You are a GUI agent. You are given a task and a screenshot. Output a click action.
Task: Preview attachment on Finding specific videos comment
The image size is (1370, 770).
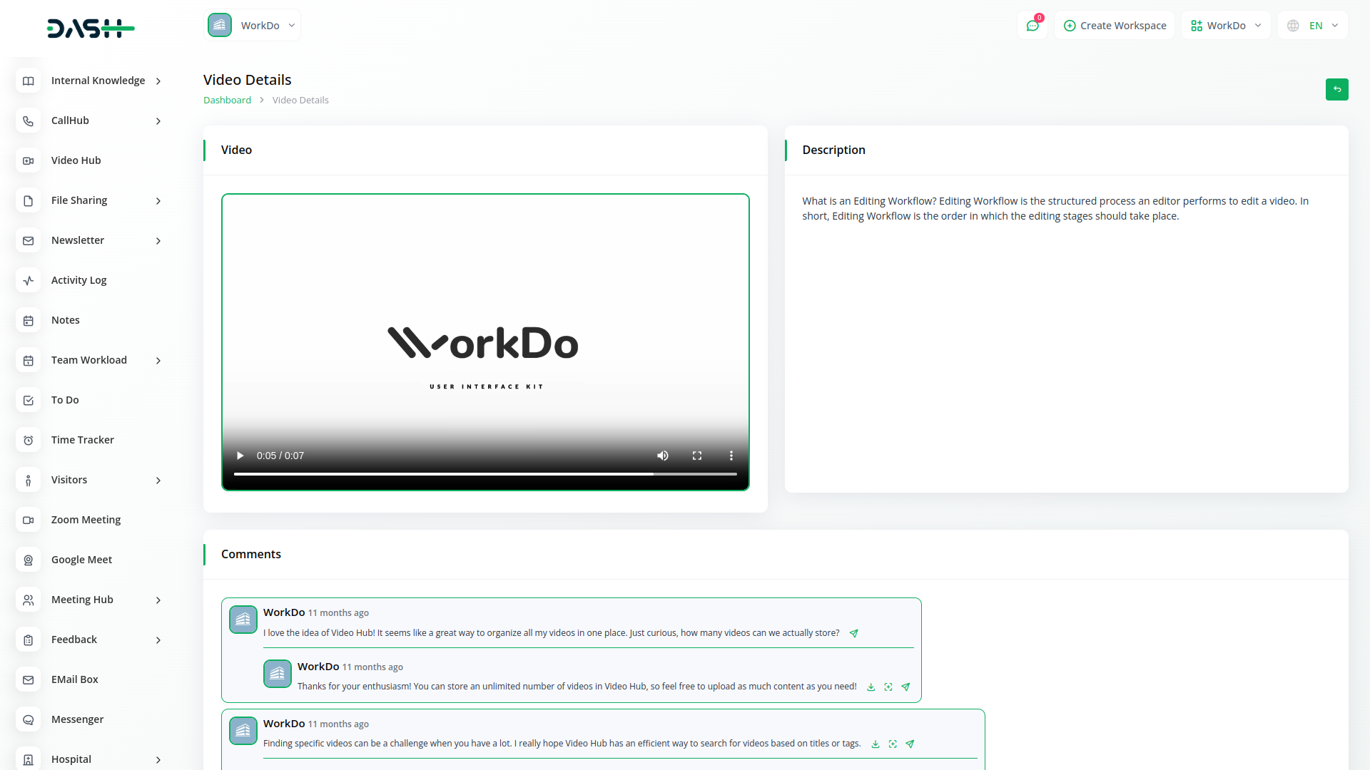893,744
